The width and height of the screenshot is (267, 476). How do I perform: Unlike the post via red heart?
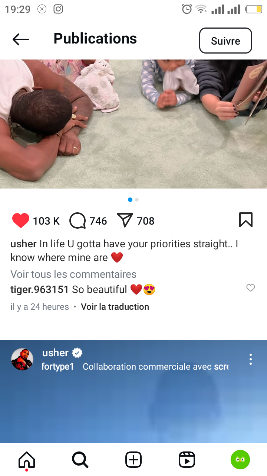pyautogui.click(x=21, y=221)
